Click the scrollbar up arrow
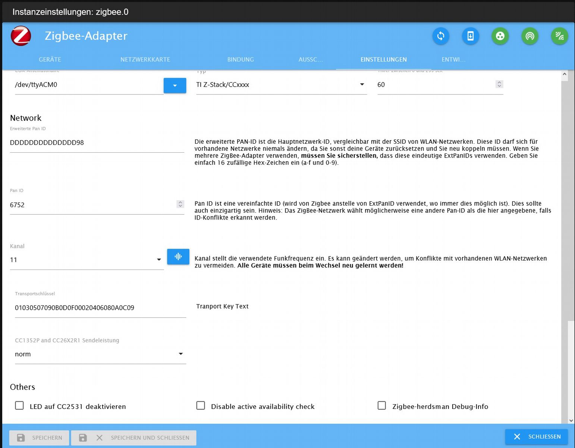This screenshot has width=575, height=448. tap(565, 74)
